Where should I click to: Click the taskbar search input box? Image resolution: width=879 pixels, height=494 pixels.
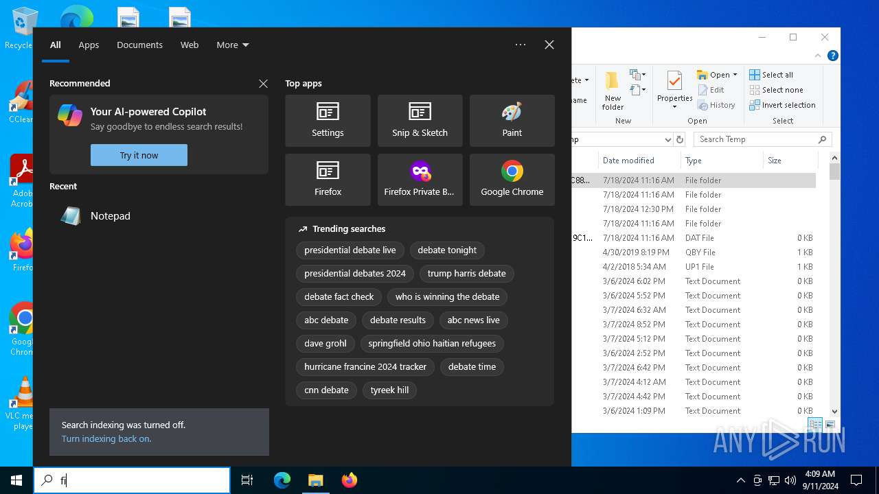click(x=132, y=480)
